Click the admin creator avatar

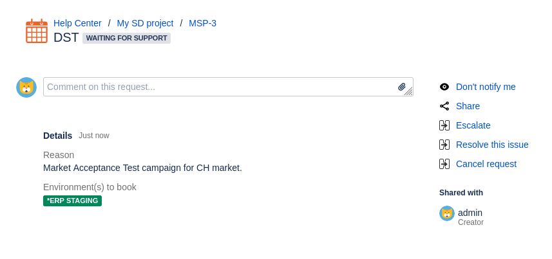pos(447,213)
